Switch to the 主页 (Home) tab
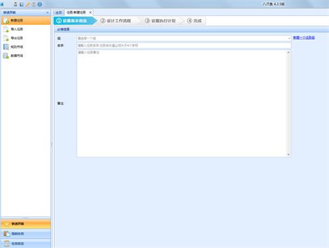The image size is (329, 248). (59, 12)
